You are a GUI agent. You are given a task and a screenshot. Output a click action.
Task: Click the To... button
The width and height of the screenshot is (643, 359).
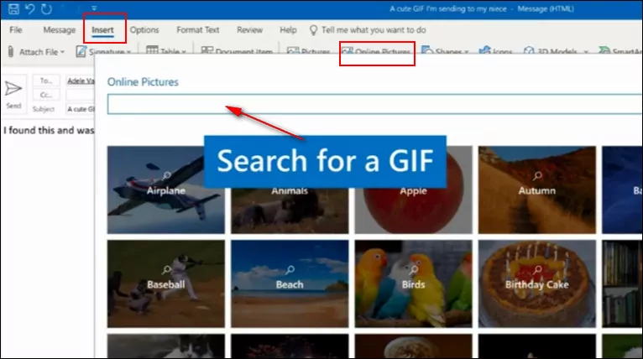click(x=46, y=81)
